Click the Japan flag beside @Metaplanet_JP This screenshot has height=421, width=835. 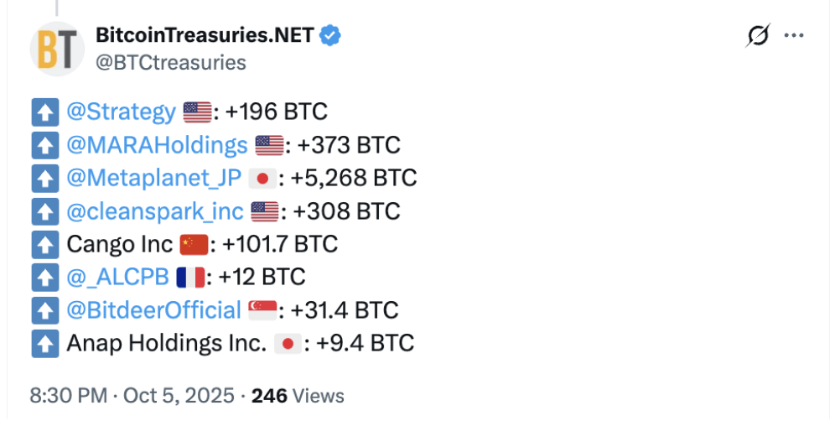click(263, 179)
